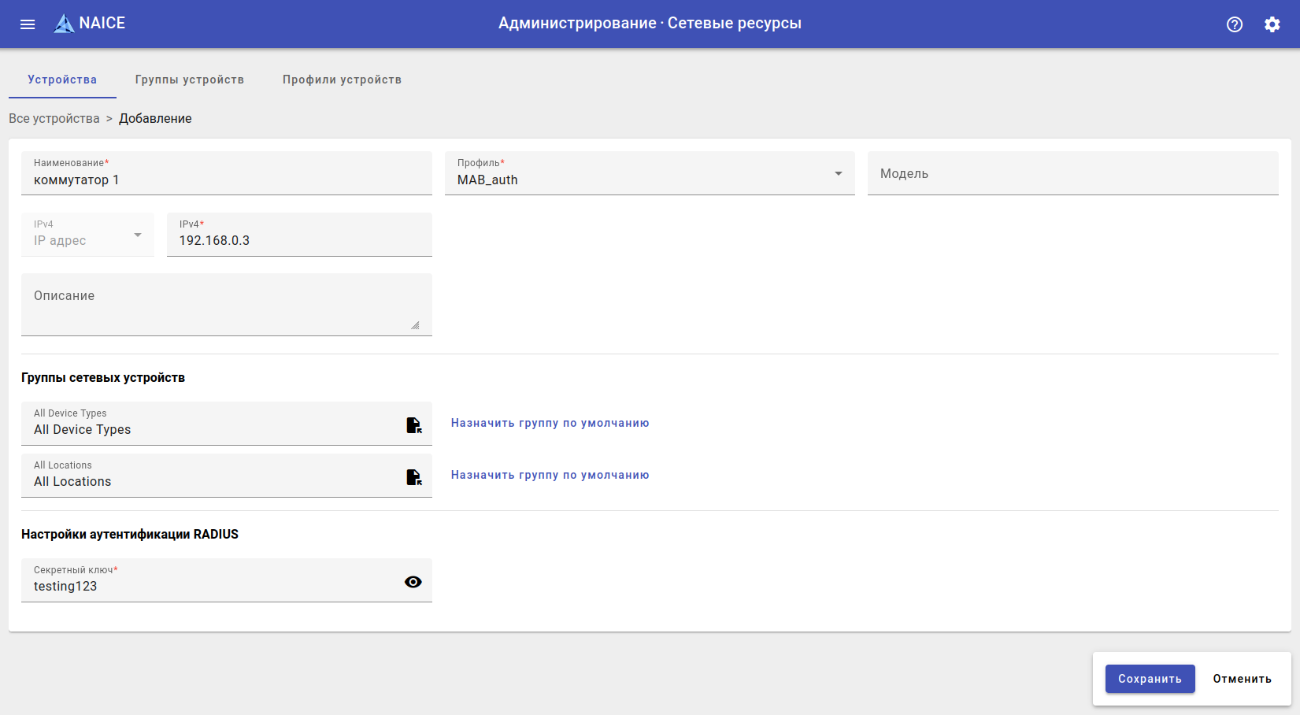Click the Отменить button
The image size is (1300, 715).
tap(1242, 679)
